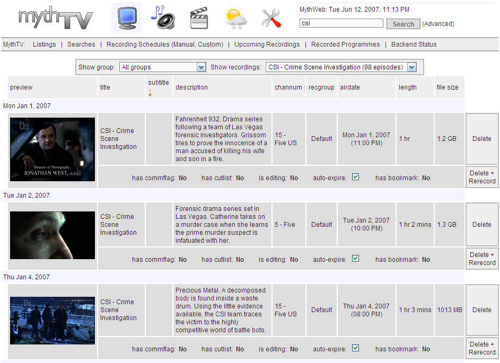Open the Show group dropdown
The image size is (500, 363).
[163, 67]
